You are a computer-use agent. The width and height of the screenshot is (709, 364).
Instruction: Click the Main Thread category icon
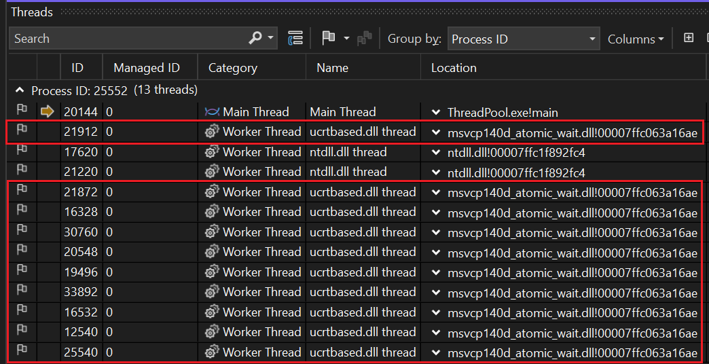tap(212, 112)
